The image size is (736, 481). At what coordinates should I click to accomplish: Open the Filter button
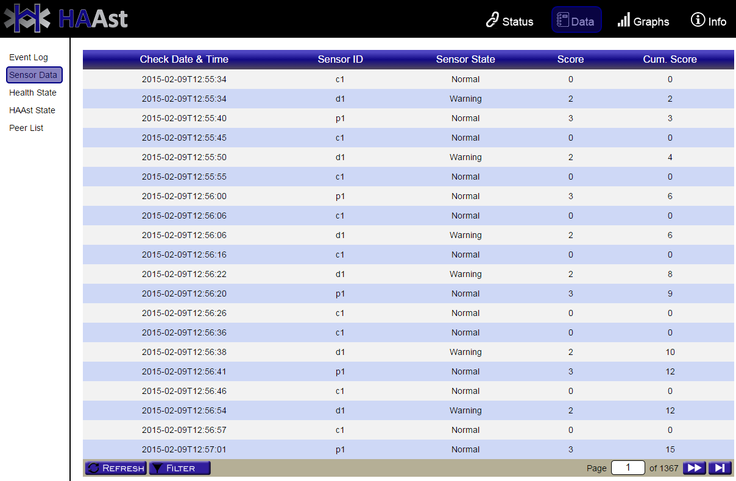180,468
